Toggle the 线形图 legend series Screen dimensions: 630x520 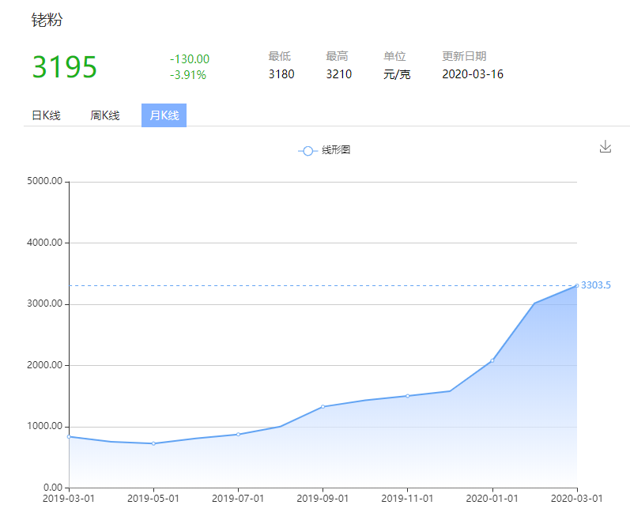click(x=324, y=151)
